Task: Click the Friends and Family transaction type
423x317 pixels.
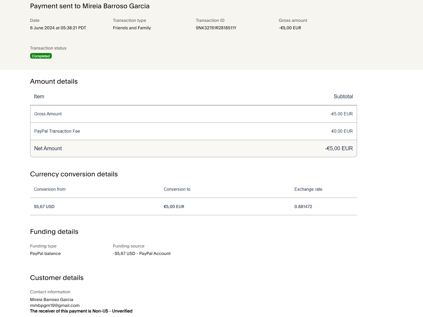Action: [x=132, y=28]
